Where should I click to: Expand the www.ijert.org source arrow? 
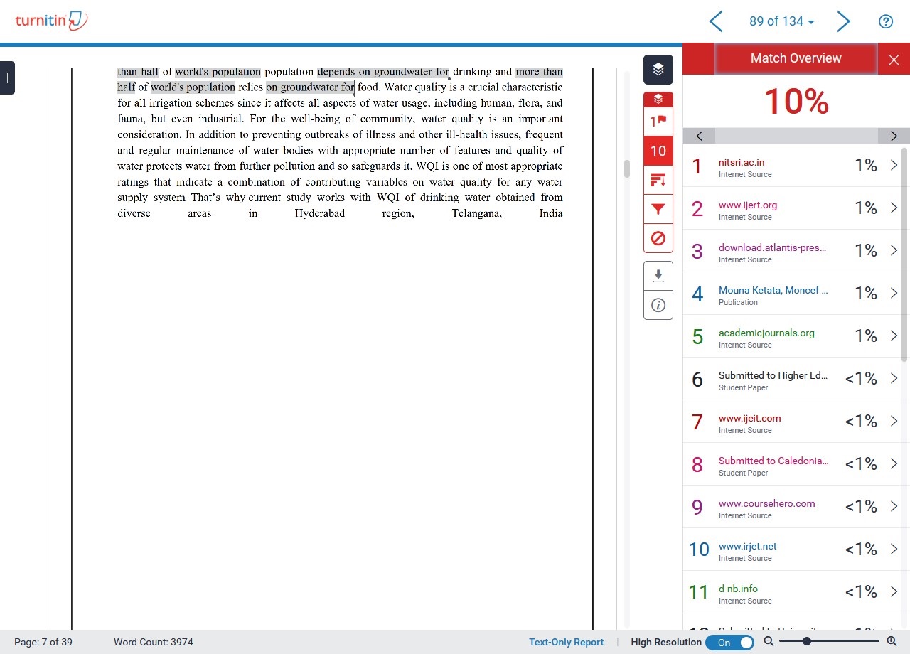pyautogui.click(x=894, y=208)
